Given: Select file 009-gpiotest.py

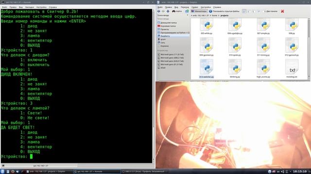Looking at the screenshot, I should pyautogui.click(x=206, y=47).
